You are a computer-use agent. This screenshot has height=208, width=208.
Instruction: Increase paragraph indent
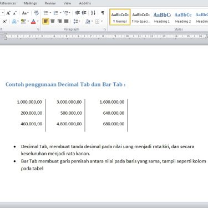pos(84,13)
